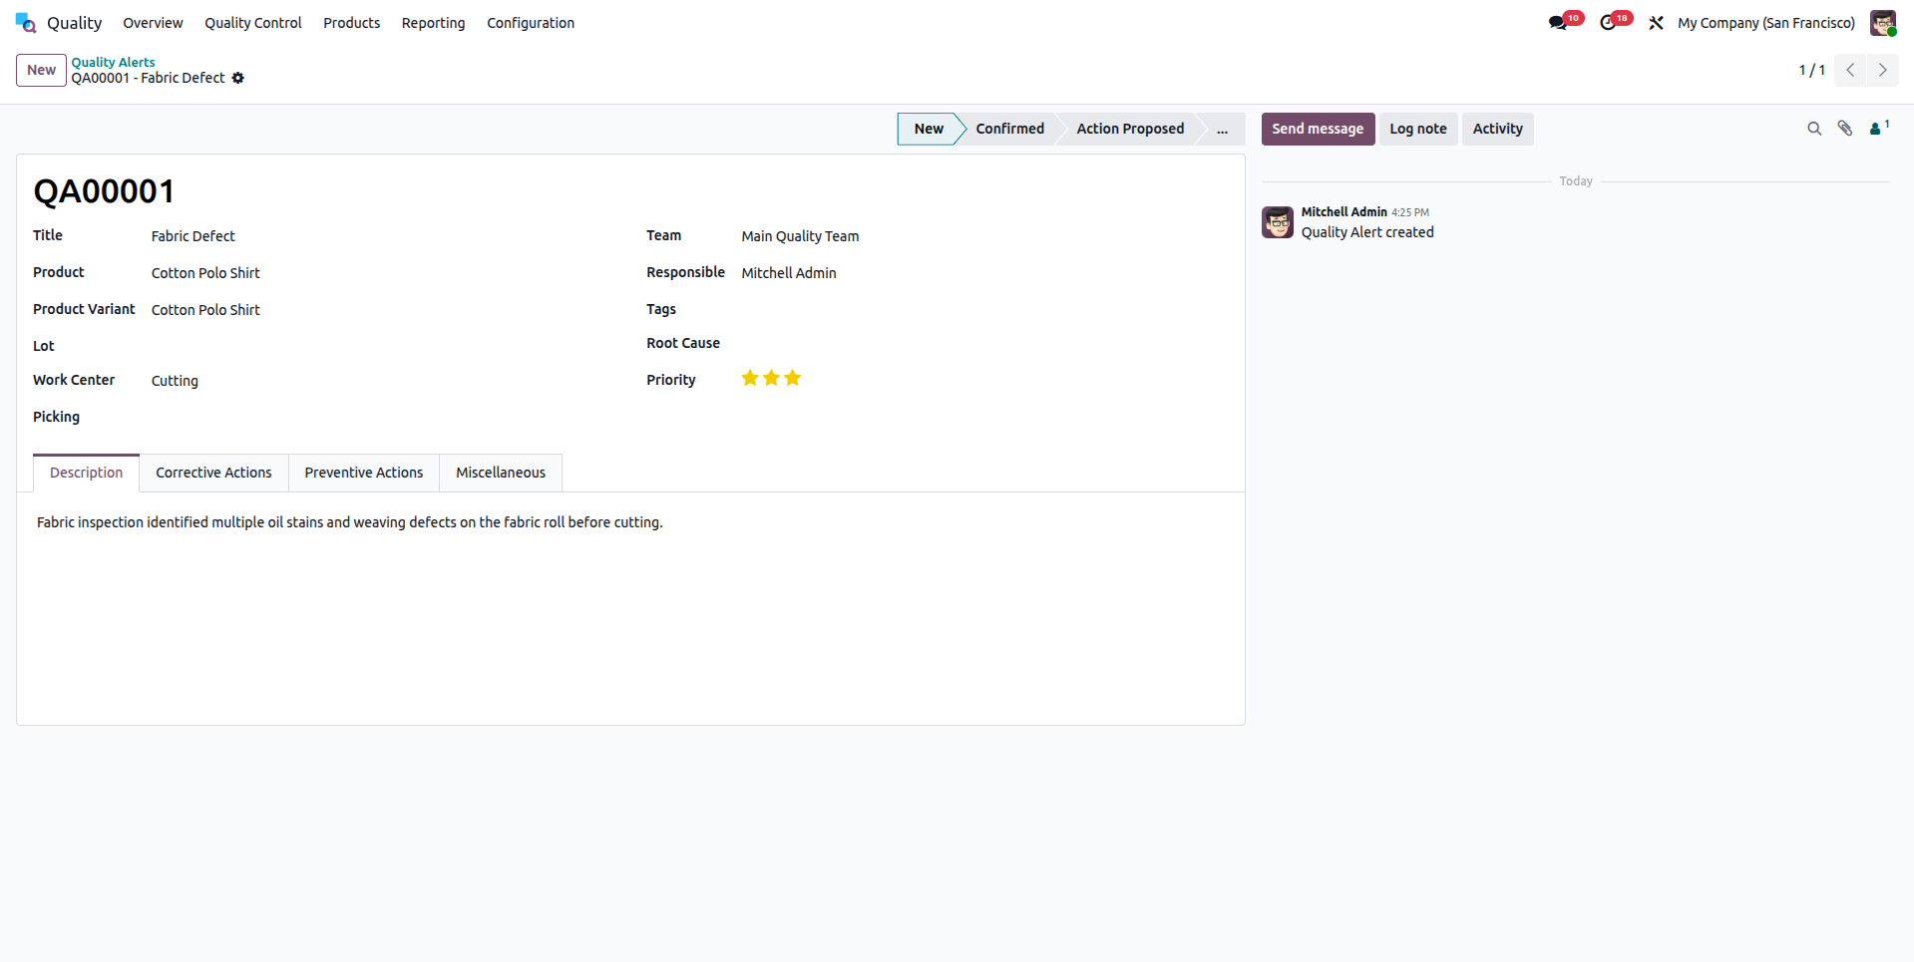The image size is (1914, 962).
Task: Switch to the Miscellaneous tab
Action: pyautogui.click(x=501, y=473)
